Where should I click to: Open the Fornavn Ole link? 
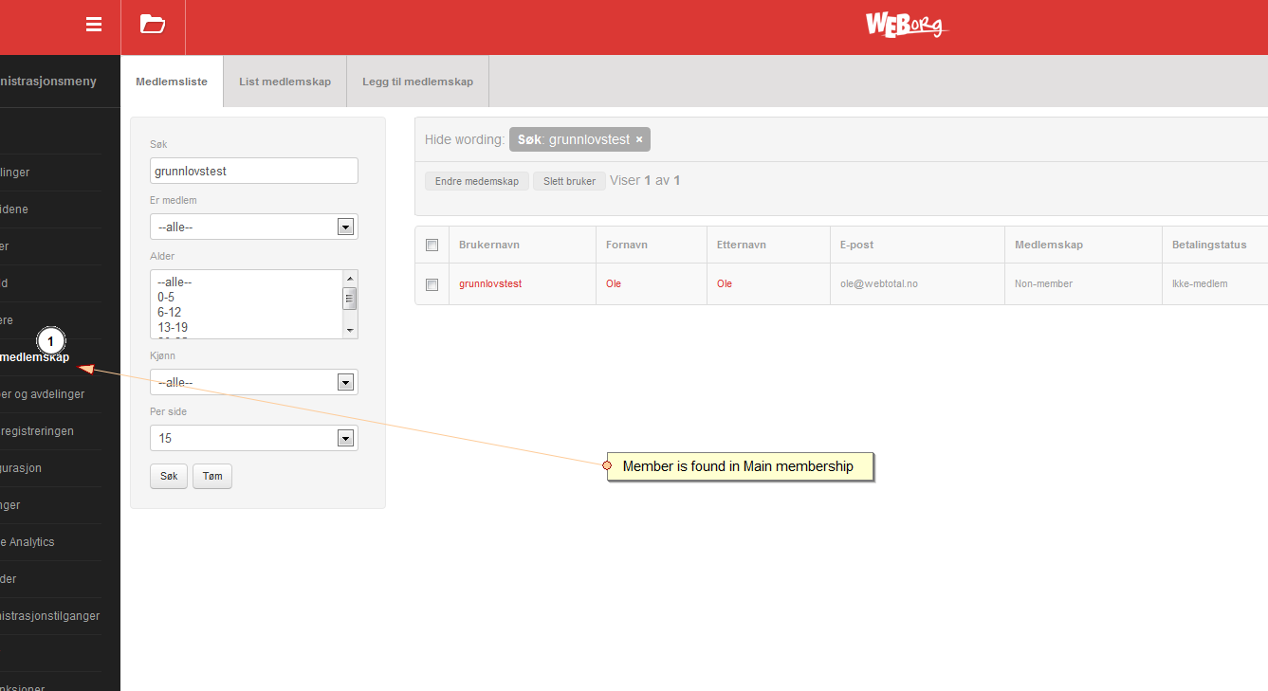tap(614, 283)
